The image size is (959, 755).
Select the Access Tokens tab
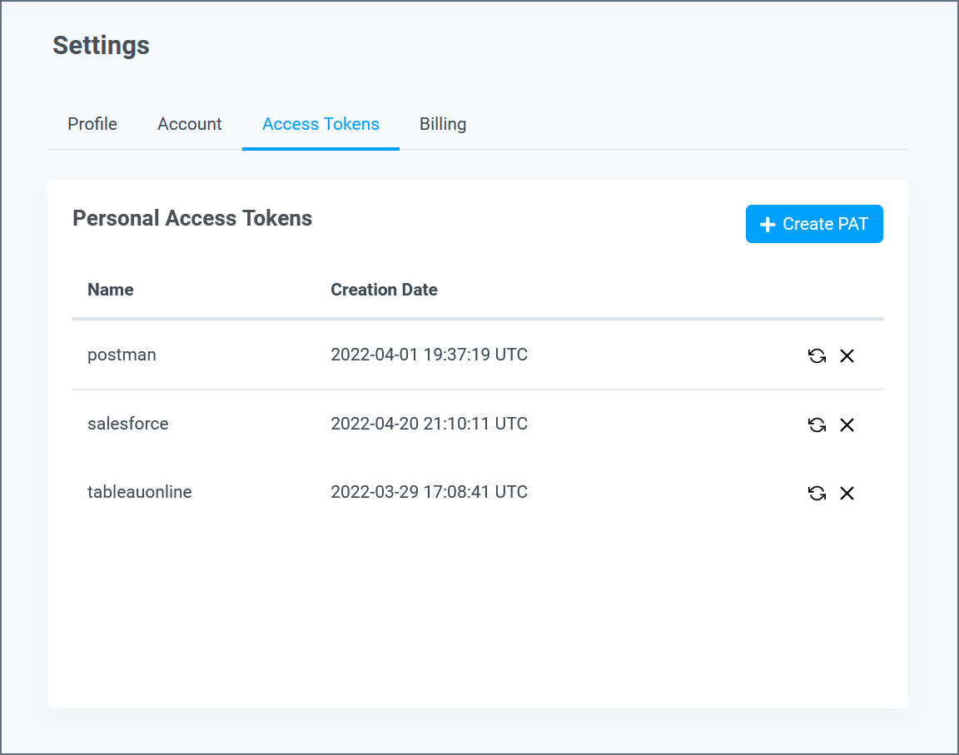point(320,123)
